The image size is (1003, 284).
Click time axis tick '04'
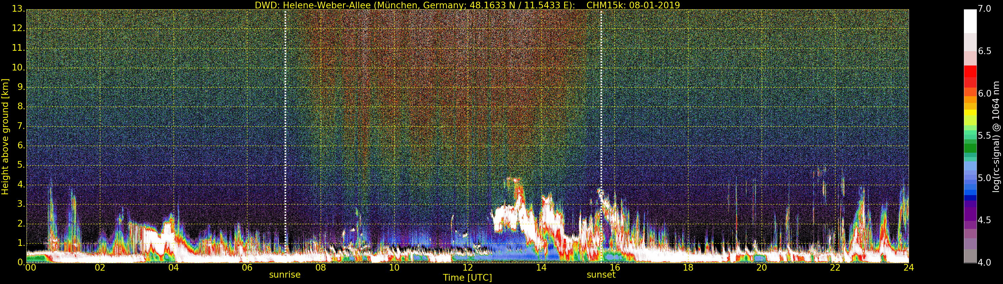tap(174, 268)
